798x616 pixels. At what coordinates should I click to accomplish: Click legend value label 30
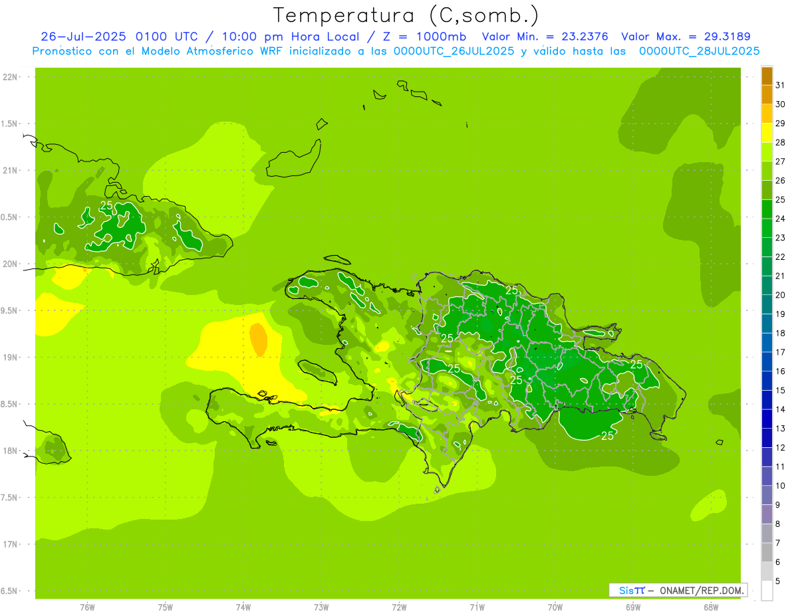coord(780,104)
